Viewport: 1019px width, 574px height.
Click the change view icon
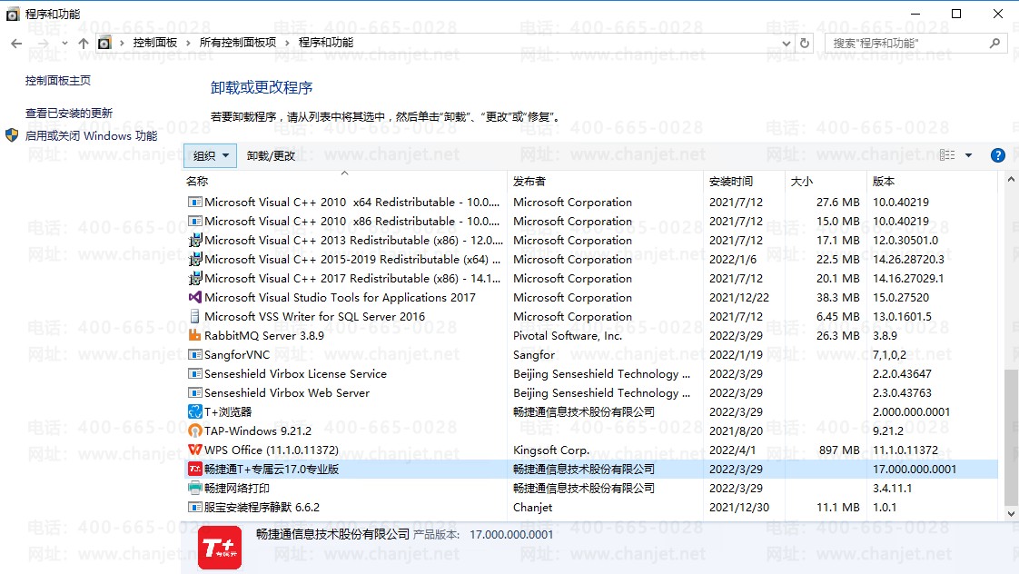947,155
